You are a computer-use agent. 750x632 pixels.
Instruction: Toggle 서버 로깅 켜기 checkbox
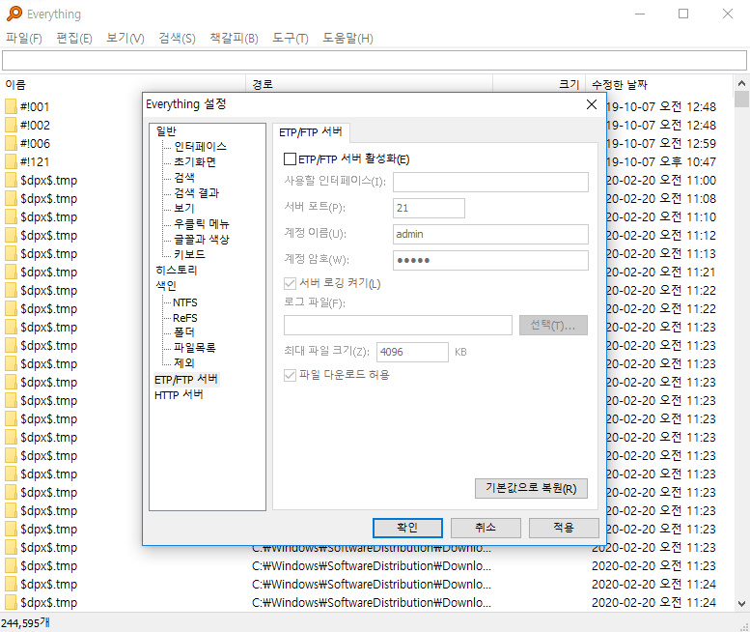pos(290,283)
